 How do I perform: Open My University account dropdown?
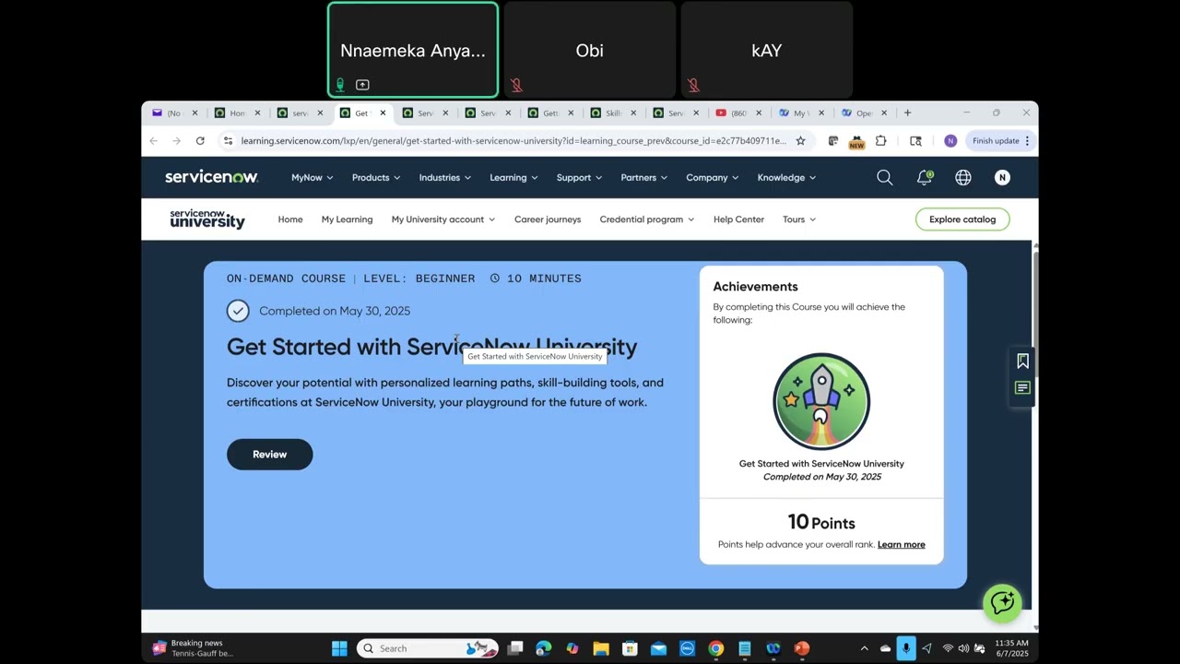point(443,219)
